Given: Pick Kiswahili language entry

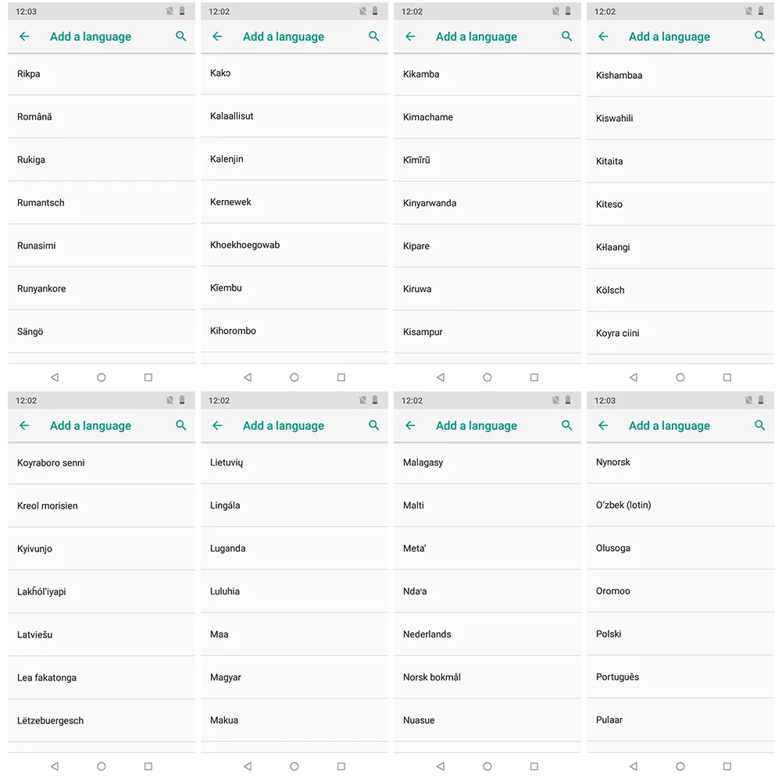Looking at the screenshot, I should [x=680, y=118].
